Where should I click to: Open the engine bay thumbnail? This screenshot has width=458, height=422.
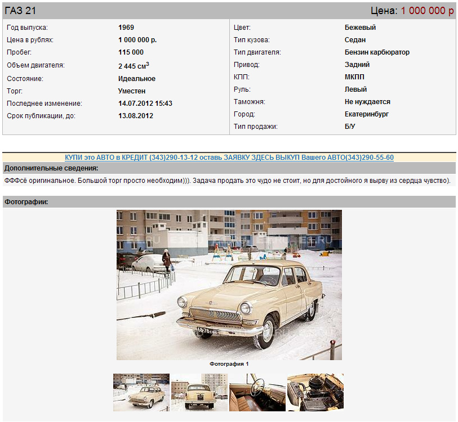315,392
